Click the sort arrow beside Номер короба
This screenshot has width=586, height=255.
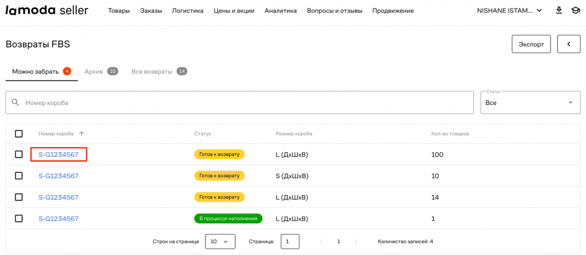click(x=81, y=133)
